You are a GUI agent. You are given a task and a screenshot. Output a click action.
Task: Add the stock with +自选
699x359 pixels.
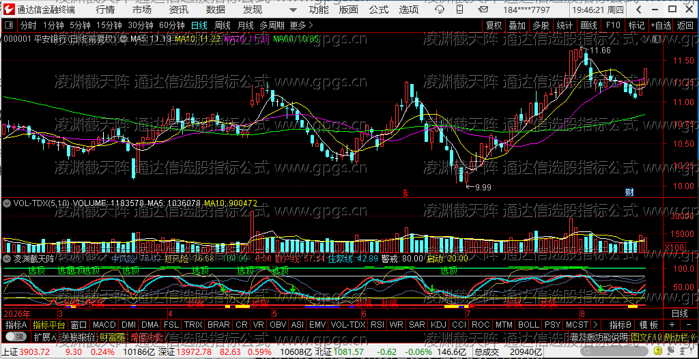(x=661, y=25)
